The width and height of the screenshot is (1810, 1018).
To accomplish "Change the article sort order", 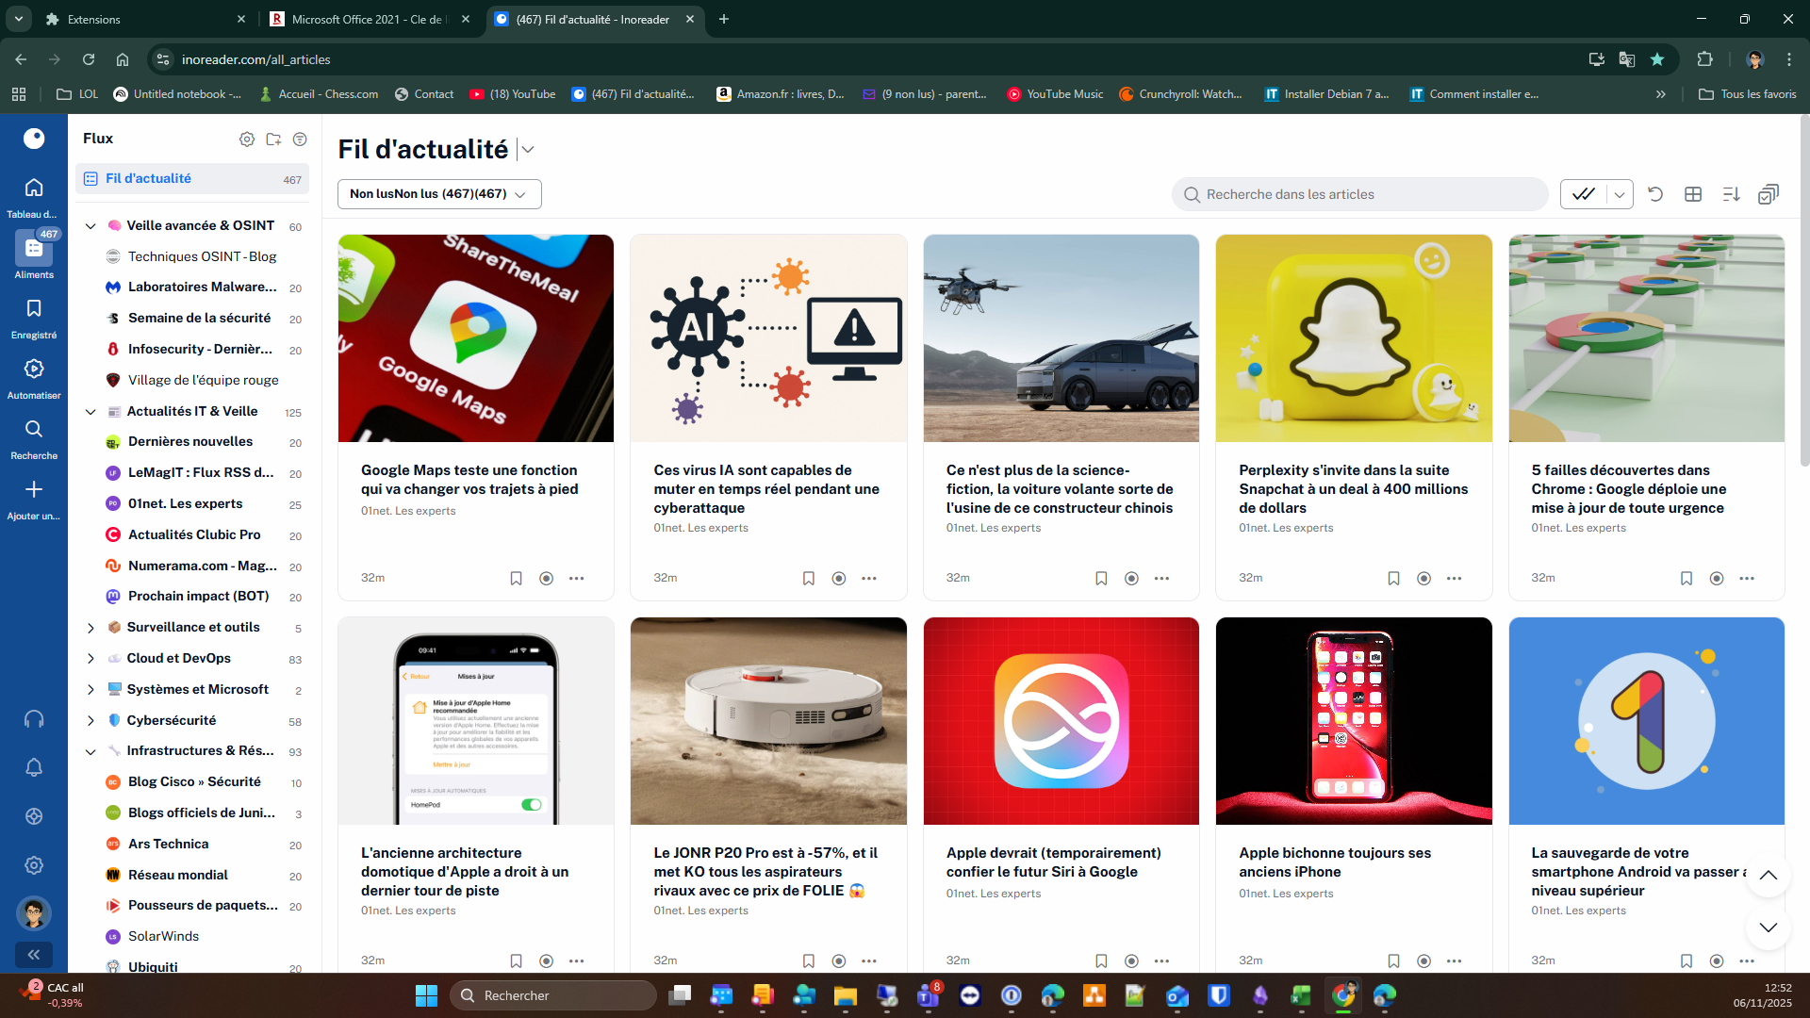I will (1731, 193).
